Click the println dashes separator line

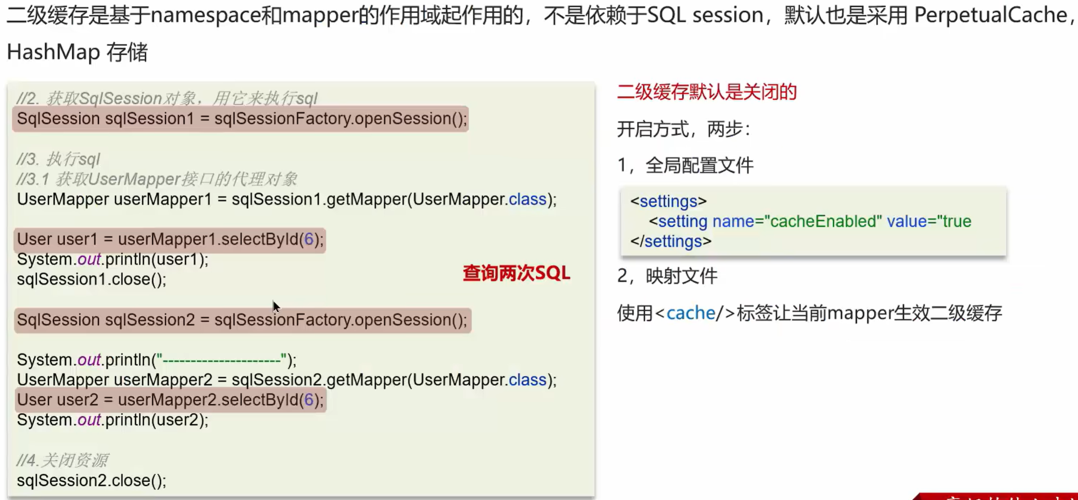pyautogui.click(x=156, y=360)
